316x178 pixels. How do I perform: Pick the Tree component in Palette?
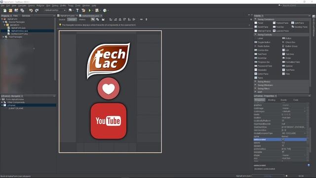pos(286,74)
